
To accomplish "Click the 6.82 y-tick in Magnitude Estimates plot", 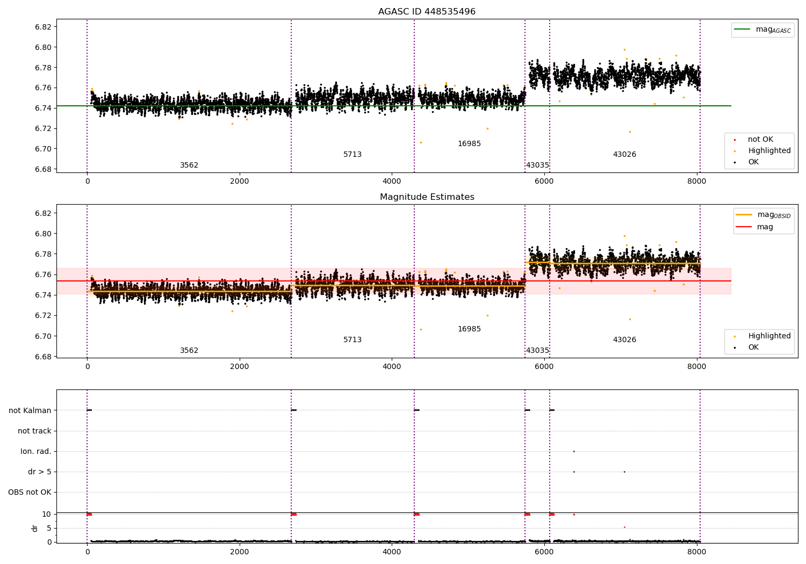I will coord(43,213).
